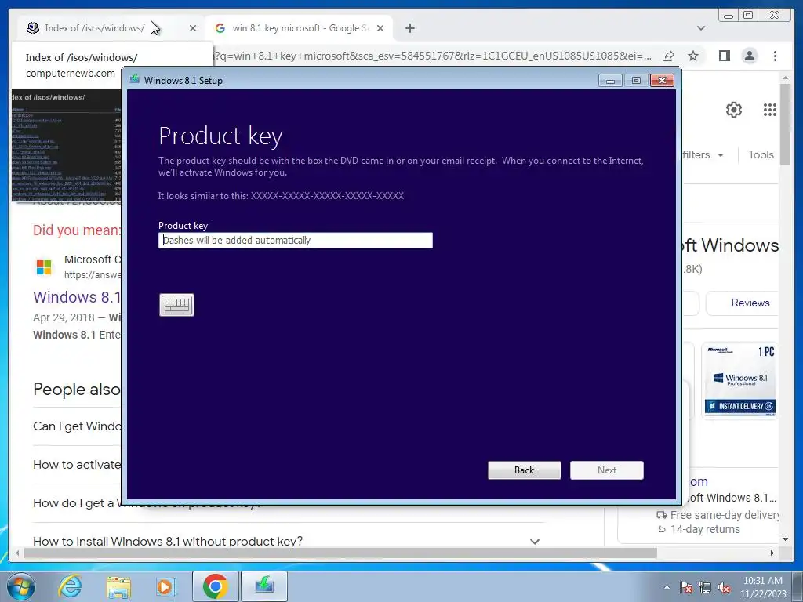Click the share page icon in address bar
The height and width of the screenshot is (602, 803).
tap(668, 56)
